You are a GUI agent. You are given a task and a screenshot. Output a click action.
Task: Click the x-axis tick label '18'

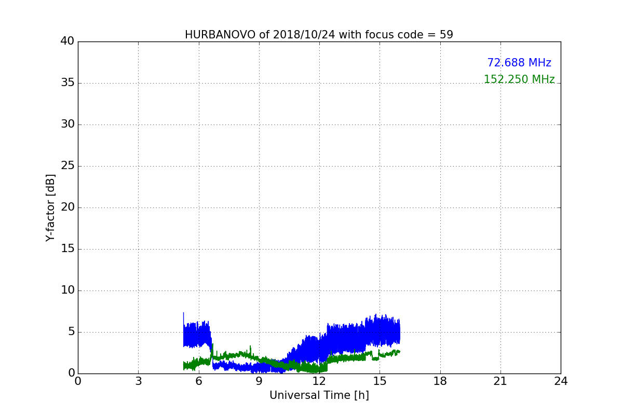point(440,381)
